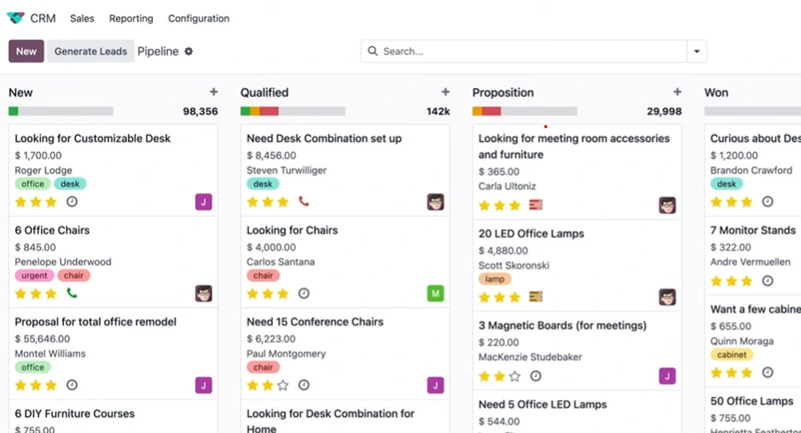Screen dimensions: 801x433
Task: Click the 29,998 total in Proposition column
Action: pyautogui.click(x=664, y=111)
